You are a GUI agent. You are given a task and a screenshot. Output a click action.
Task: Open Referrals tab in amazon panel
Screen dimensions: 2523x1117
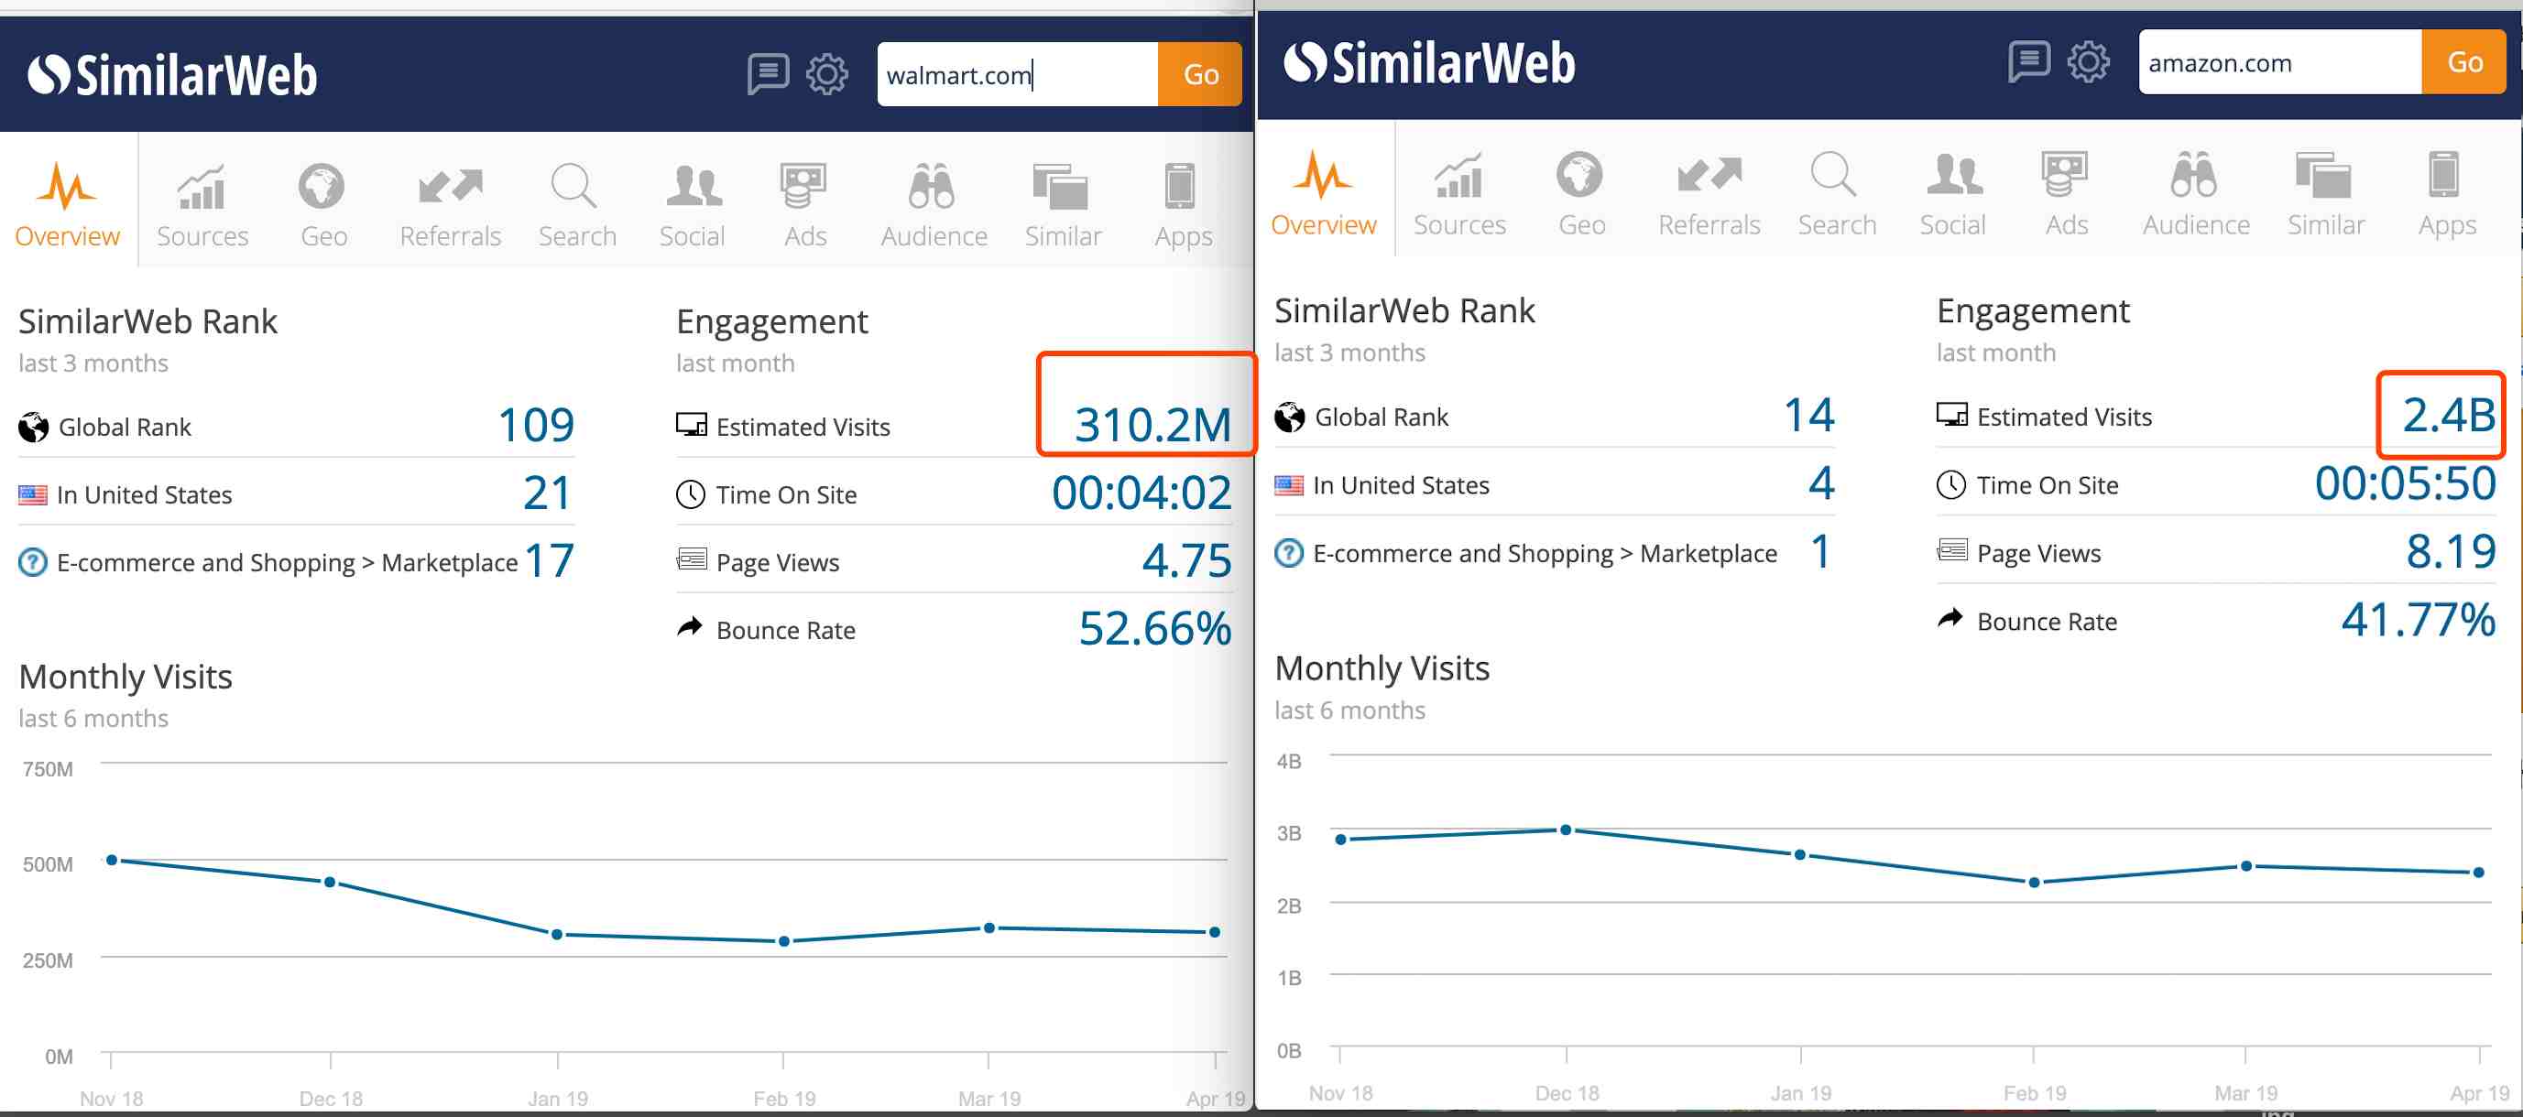tap(1709, 194)
